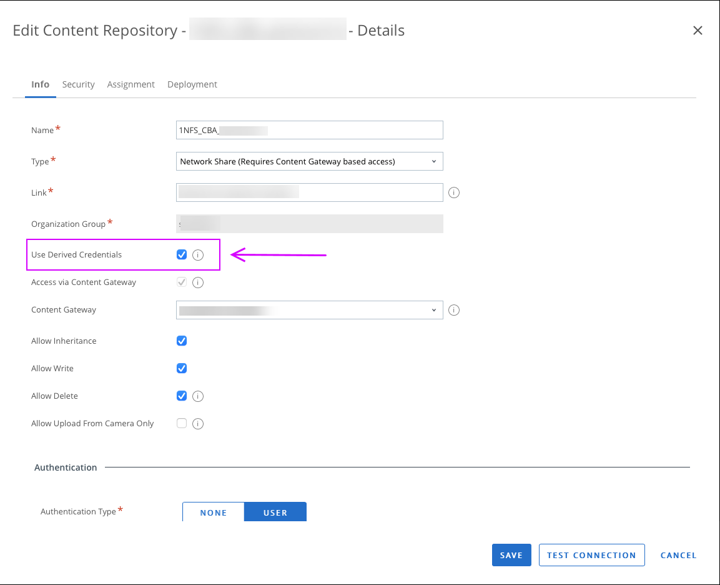Click the Organization Group field

(x=310, y=224)
